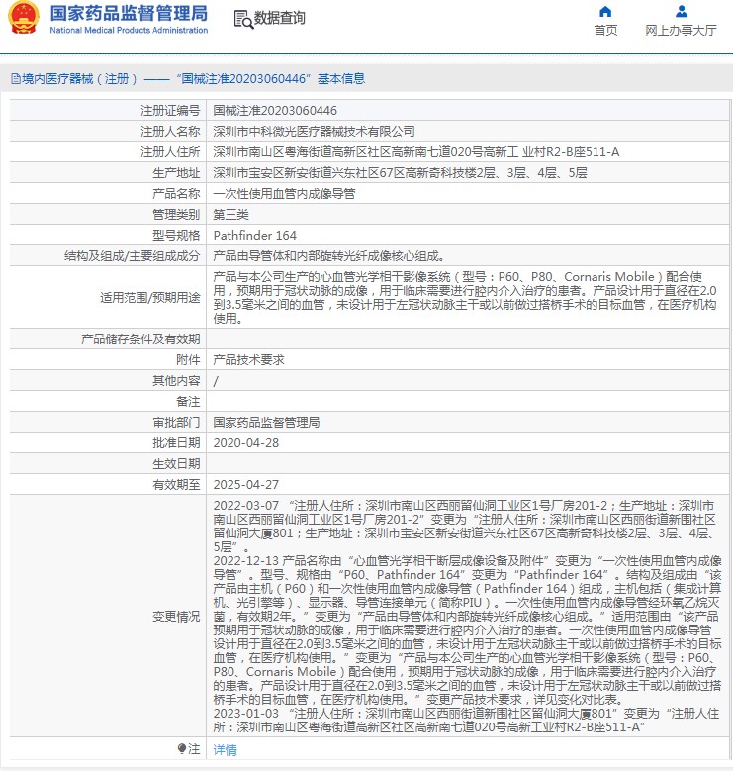Click 产品技术要求 attachment value

click(248, 360)
